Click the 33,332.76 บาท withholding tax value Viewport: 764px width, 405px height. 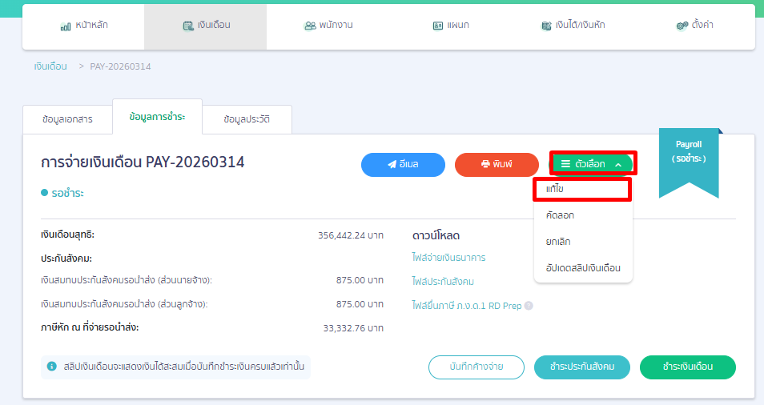[x=353, y=328]
